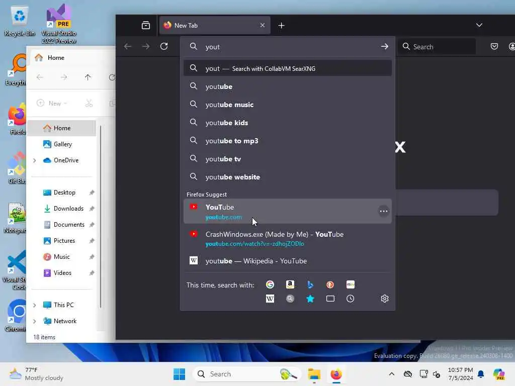
Task: Open Desktop quick access folder
Action: click(x=62, y=192)
